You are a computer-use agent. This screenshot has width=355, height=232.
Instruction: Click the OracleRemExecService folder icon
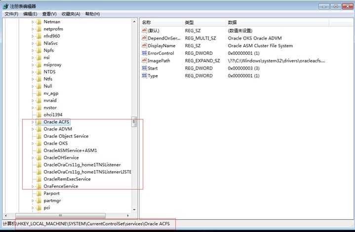coord(39,179)
